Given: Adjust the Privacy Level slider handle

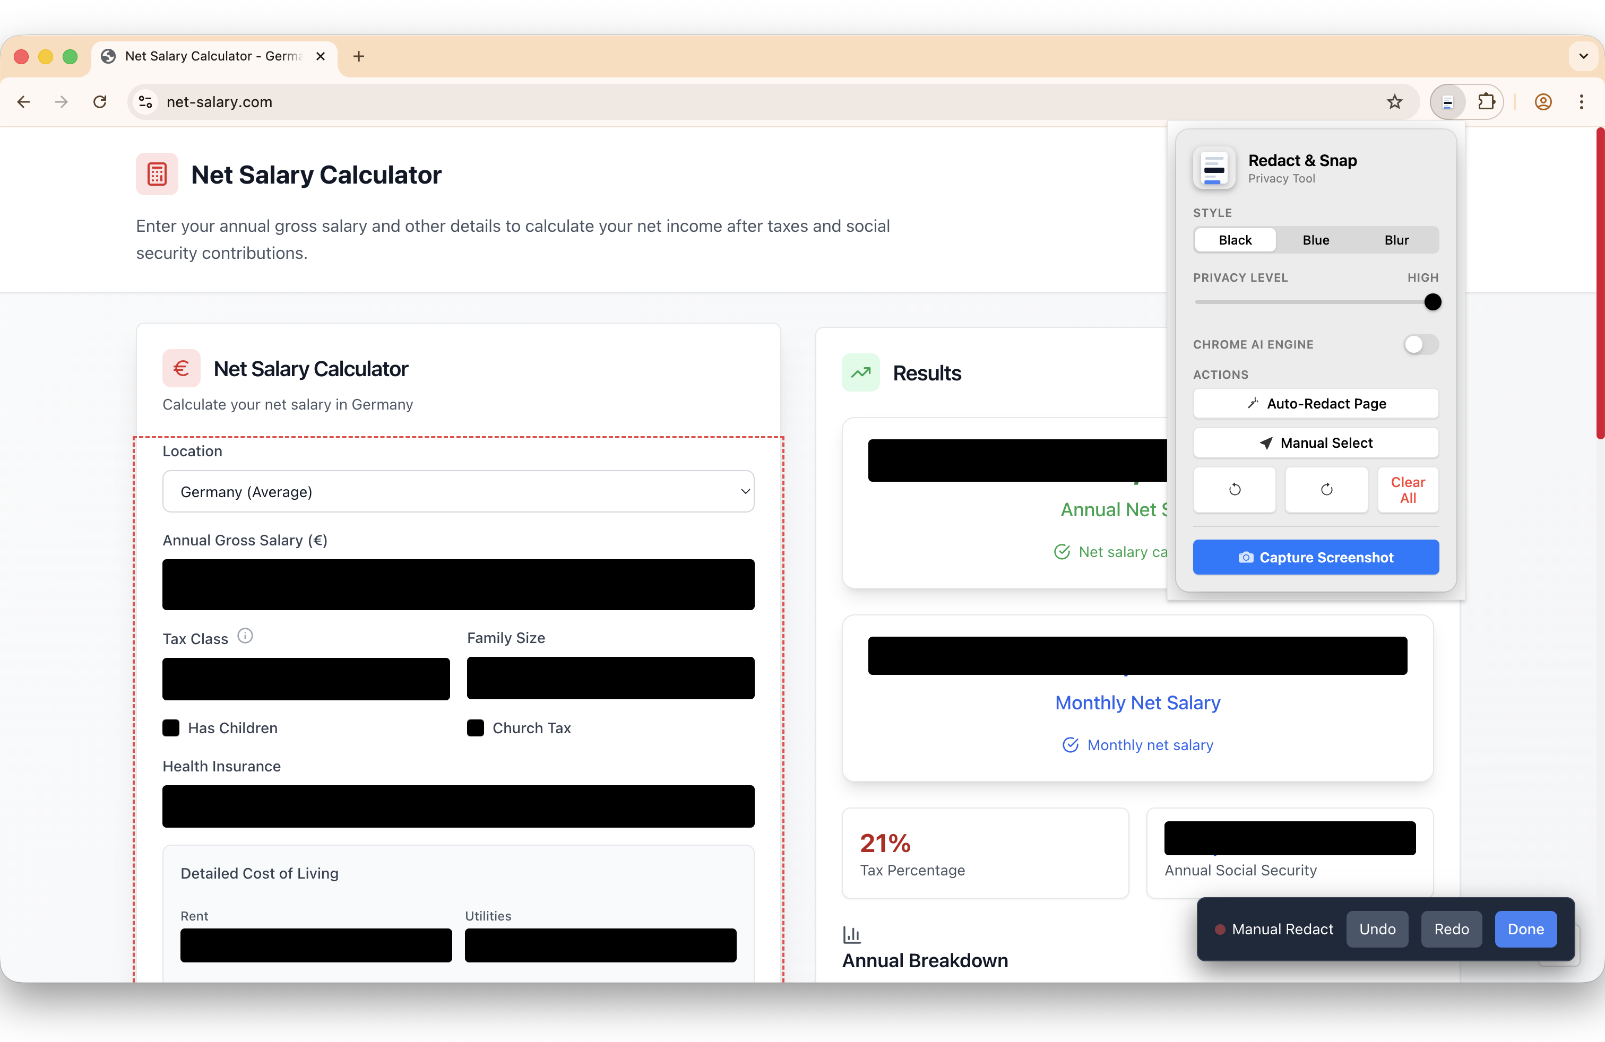Looking at the screenshot, I should point(1433,302).
